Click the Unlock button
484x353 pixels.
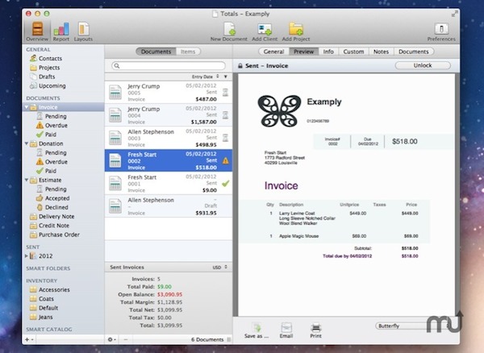(423, 65)
